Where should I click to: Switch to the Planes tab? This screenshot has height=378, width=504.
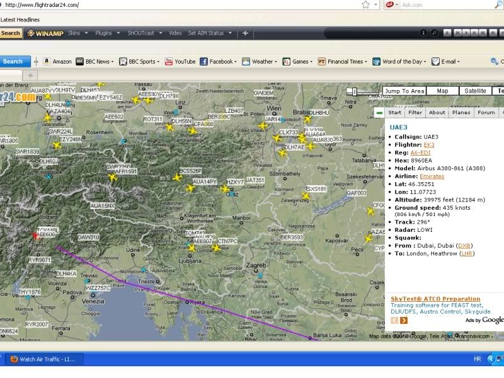tap(461, 113)
